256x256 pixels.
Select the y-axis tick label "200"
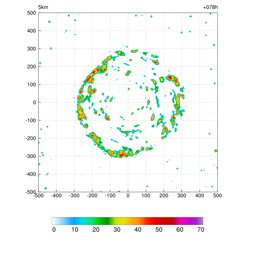point(31,66)
